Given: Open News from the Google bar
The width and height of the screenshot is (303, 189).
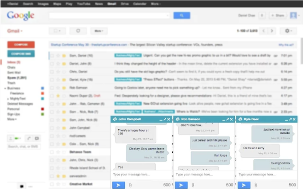Looking at the screenshot, I should [x=99, y=4].
